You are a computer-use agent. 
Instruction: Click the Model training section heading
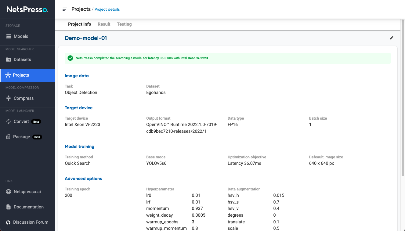point(79,146)
